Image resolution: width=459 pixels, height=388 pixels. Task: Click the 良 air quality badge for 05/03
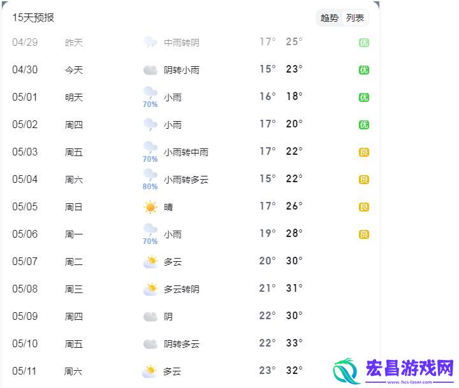click(364, 152)
